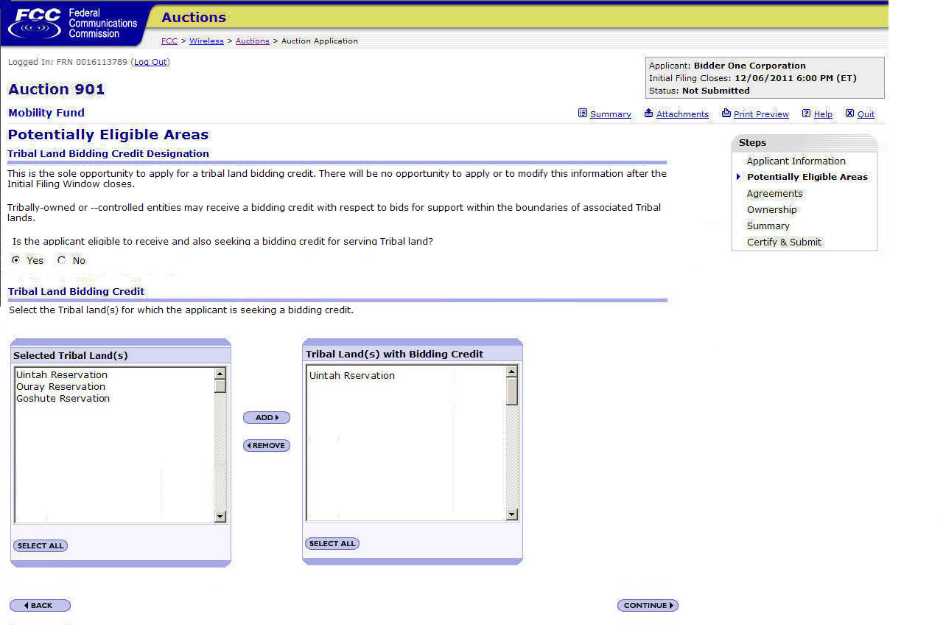Open the Summary link in top toolbar

611,114
